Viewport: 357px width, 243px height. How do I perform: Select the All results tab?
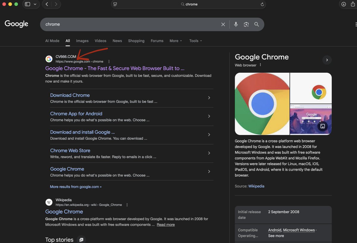[x=68, y=41]
